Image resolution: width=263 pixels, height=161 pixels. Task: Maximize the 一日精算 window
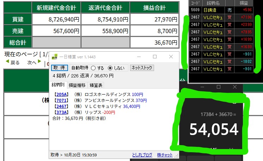[x=154, y=57]
